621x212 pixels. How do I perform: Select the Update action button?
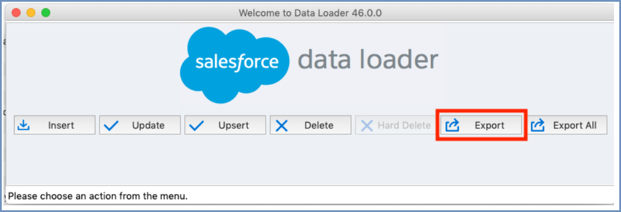[x=140, y=125]
